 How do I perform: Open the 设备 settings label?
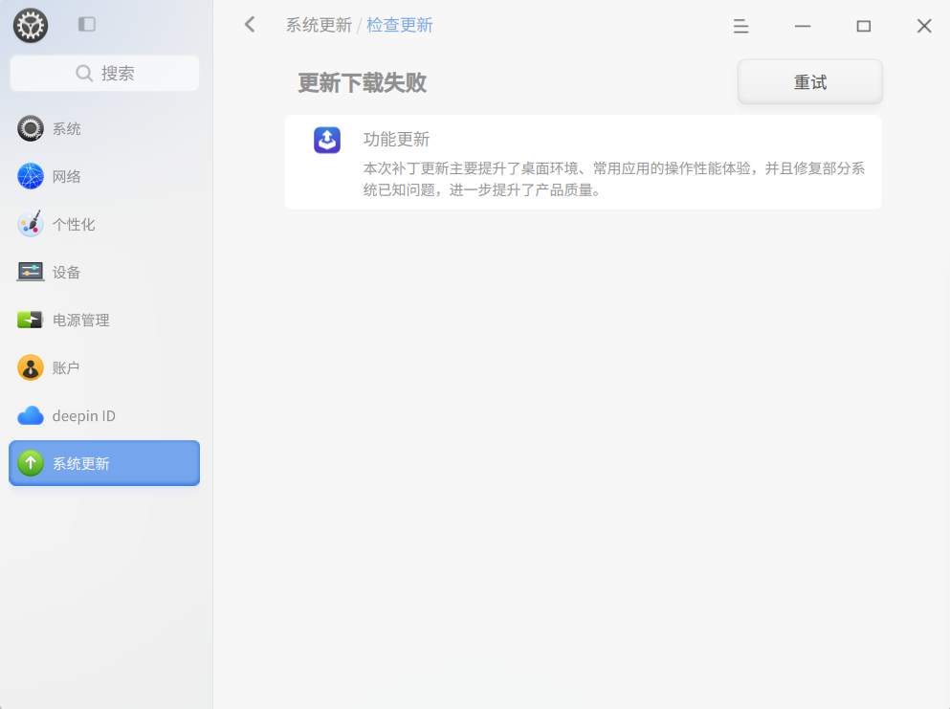[x=66, y=272]
